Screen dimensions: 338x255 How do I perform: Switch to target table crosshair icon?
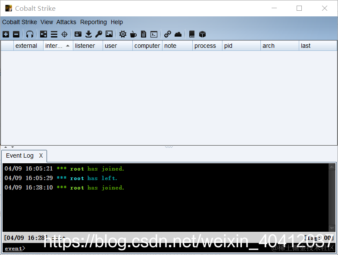pos(65,34)
